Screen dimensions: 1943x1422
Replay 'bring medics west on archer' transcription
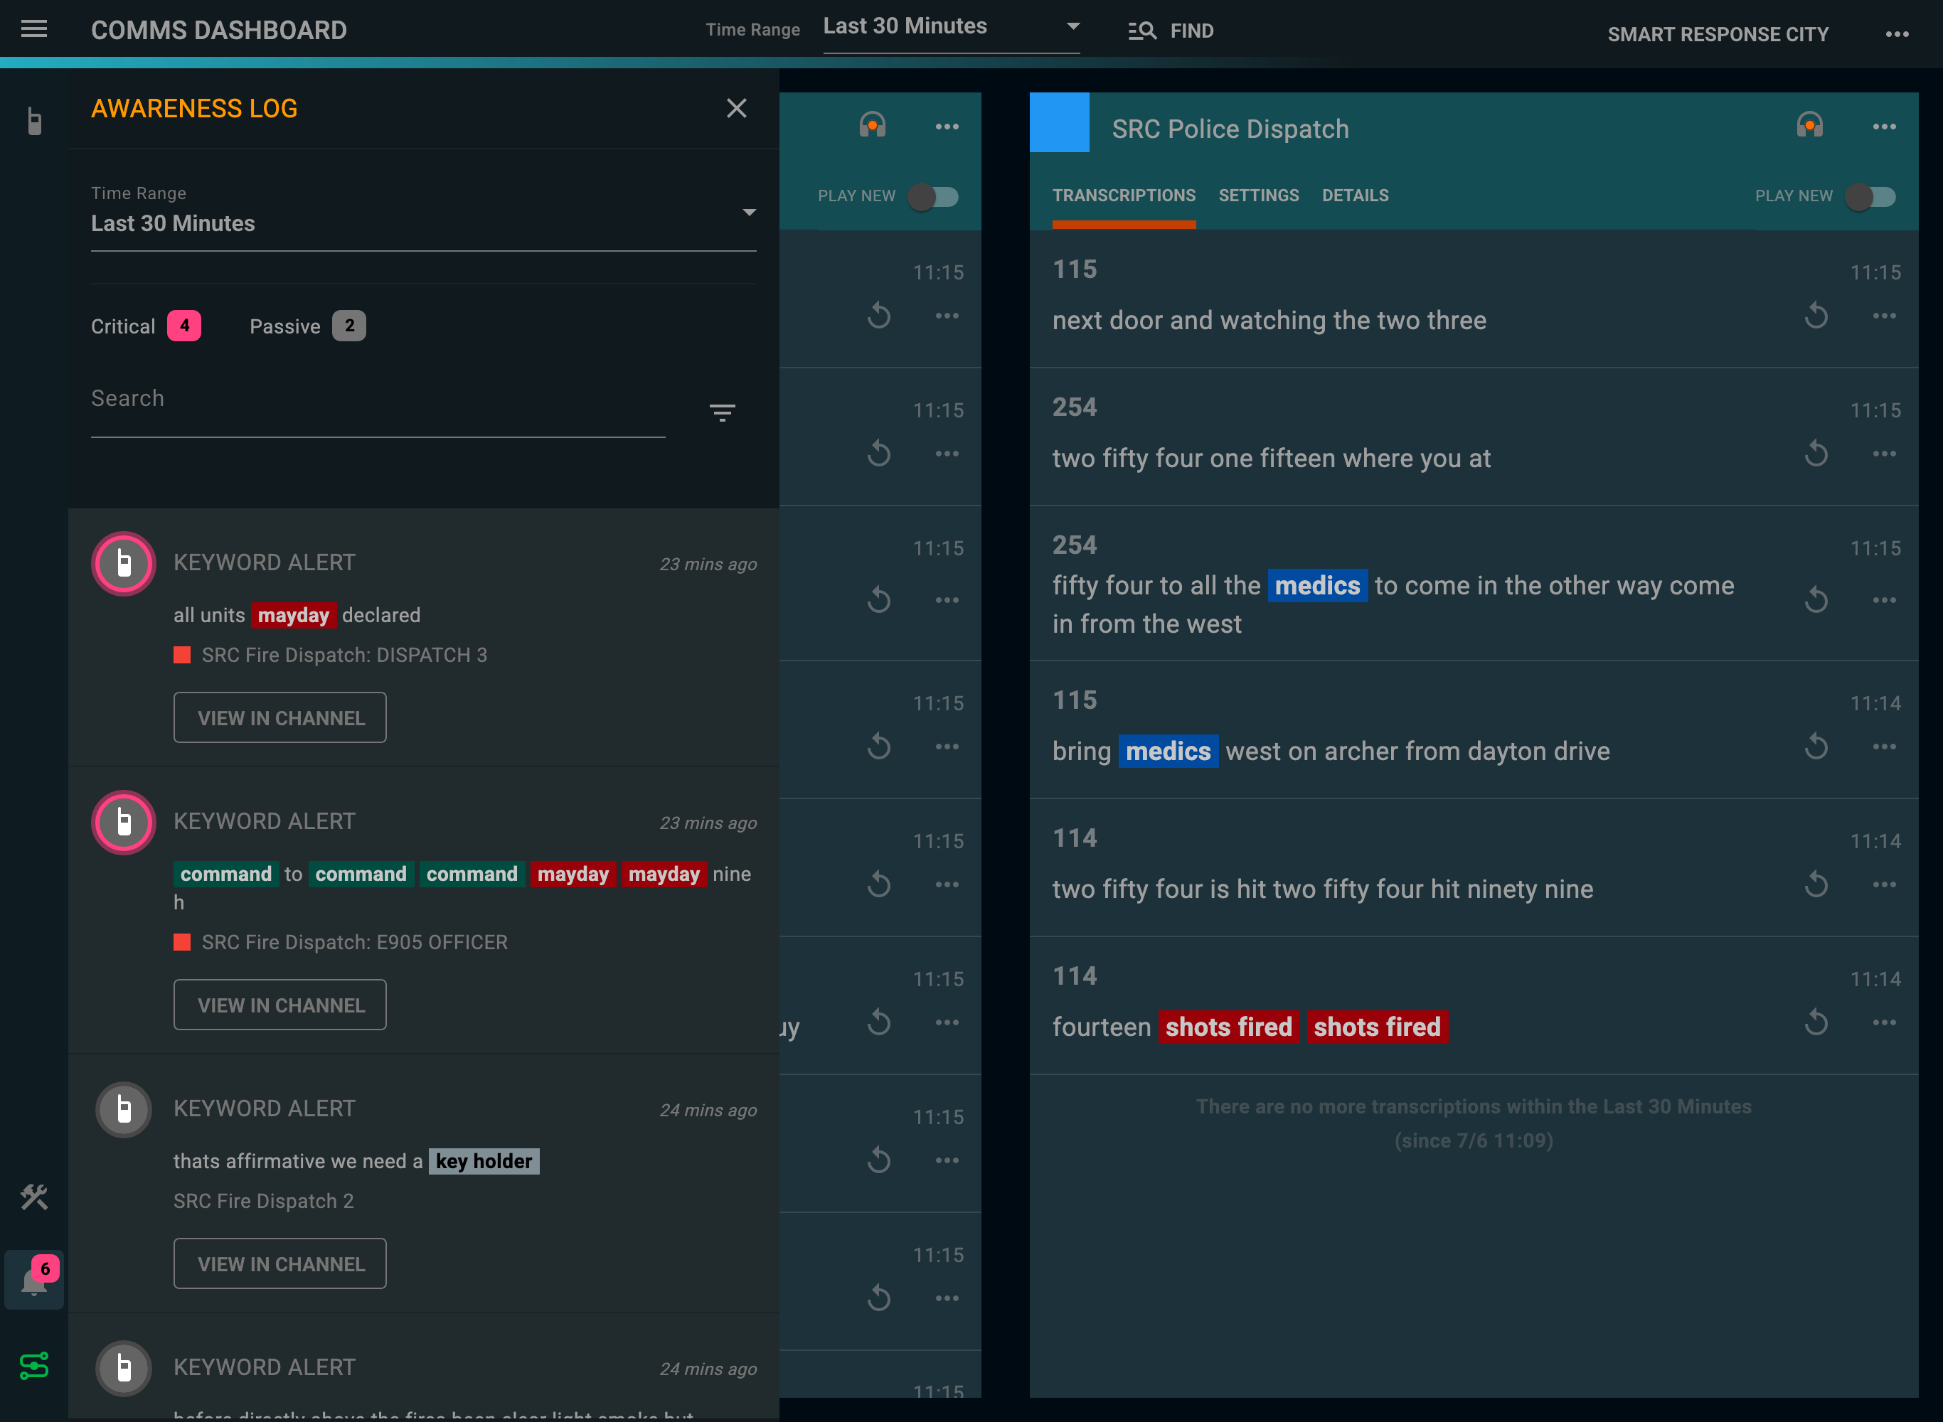tap(1816, 747)
